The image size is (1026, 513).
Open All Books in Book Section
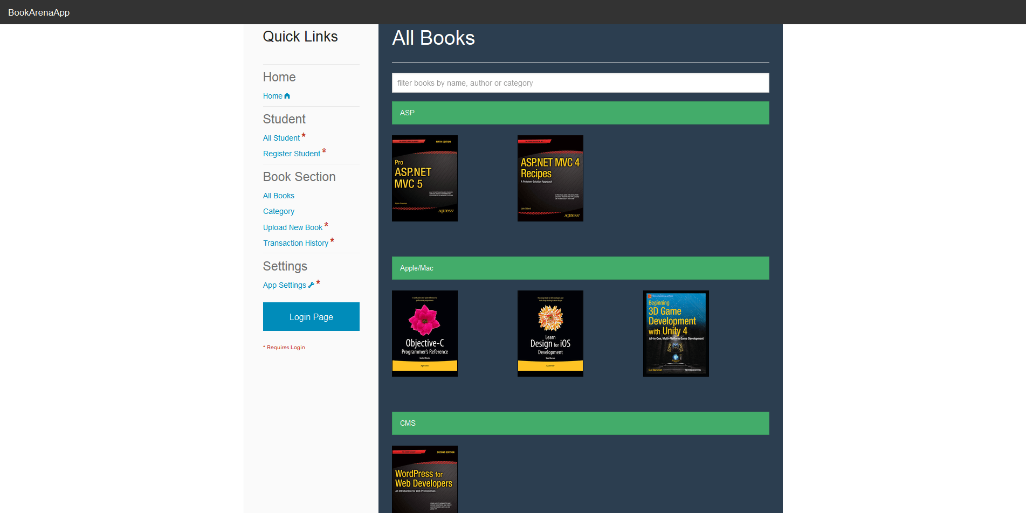click(278, 196)
